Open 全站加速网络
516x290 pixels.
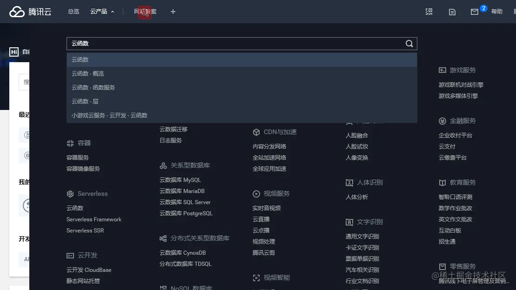pyautogui.click(x=269, y=157)
